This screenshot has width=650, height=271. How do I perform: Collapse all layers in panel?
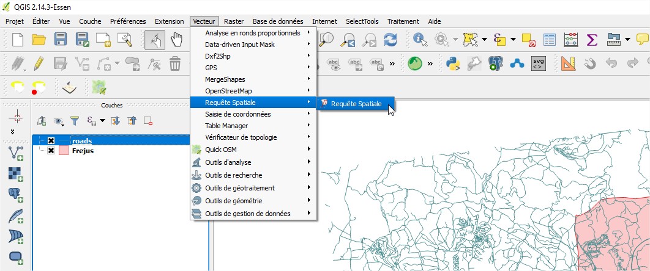coord(132,121)
